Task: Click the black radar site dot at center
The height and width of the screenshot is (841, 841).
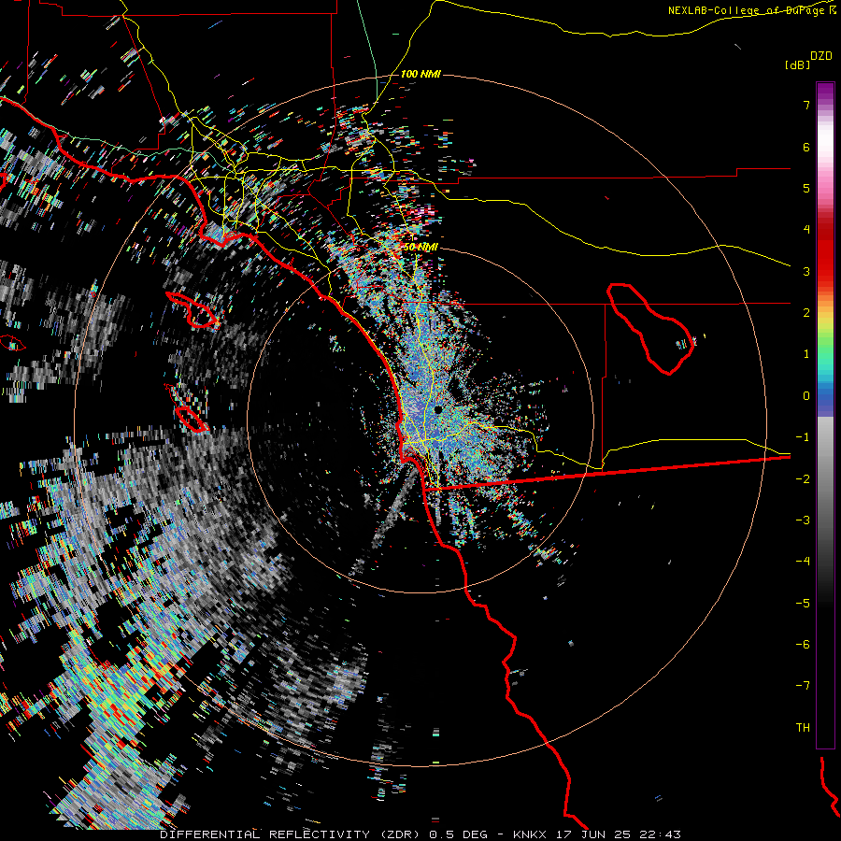Action: (x=438, y=410)
